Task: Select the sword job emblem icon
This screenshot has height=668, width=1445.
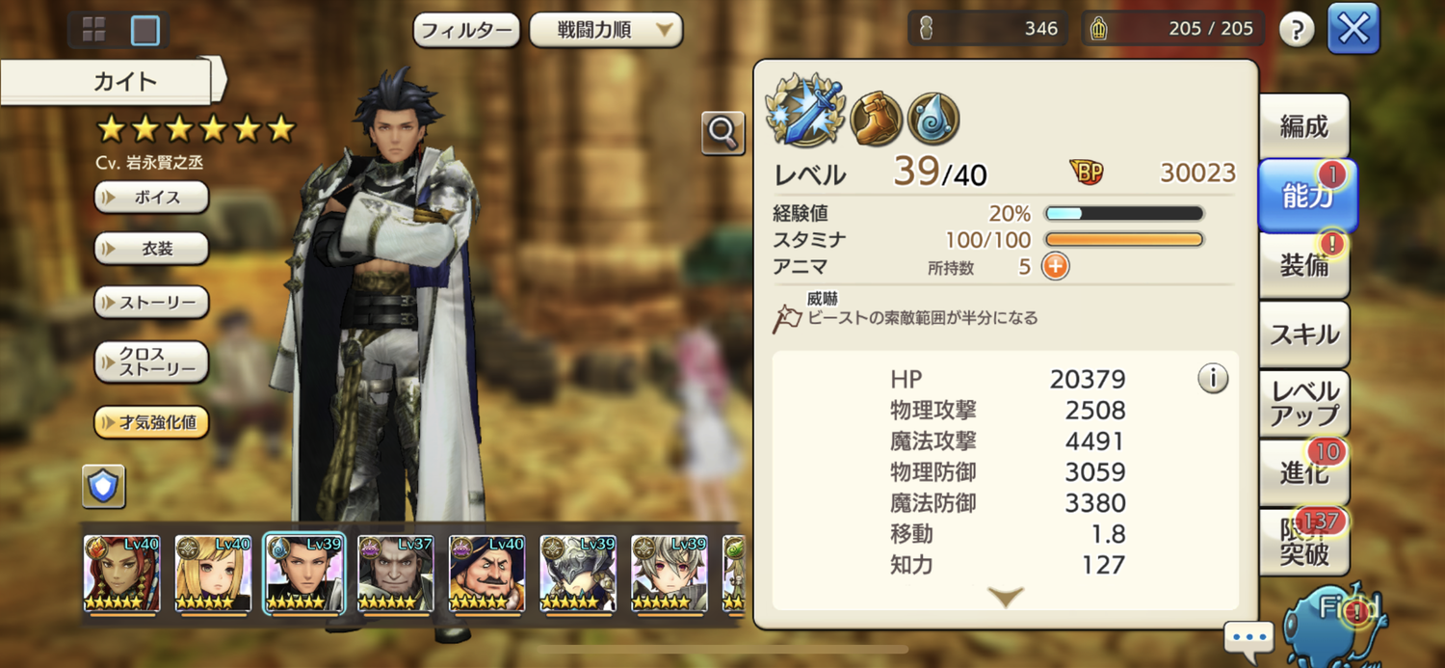Action: pos(806,110)
